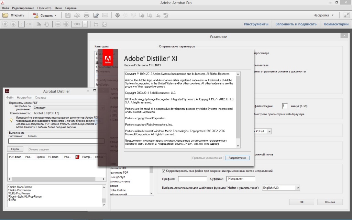Click the rotate page icon
Image resolution: width=352 pixels, height=220 pixels.
[150, 15]
